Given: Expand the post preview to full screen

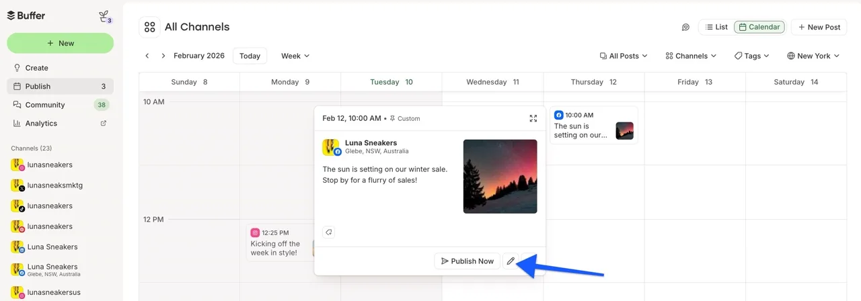Looking at the screenshot, I should [x=533, y=118].
